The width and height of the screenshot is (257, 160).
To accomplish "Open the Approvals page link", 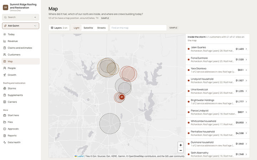I will 21,129.
